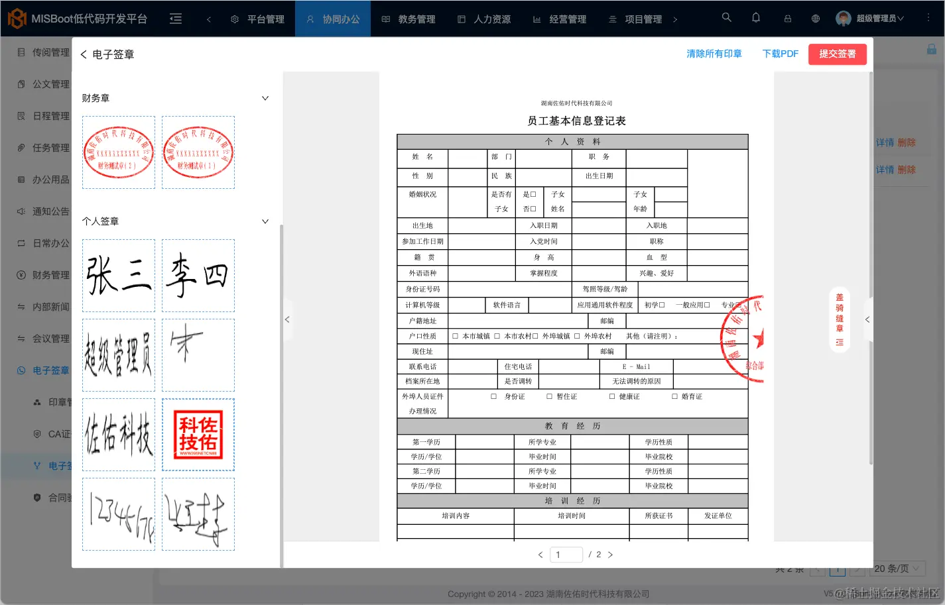Select the 财务测试章(1) seal thumbnail
The height and width of the screenshot is (605, 945).
[x=198, y=152]
